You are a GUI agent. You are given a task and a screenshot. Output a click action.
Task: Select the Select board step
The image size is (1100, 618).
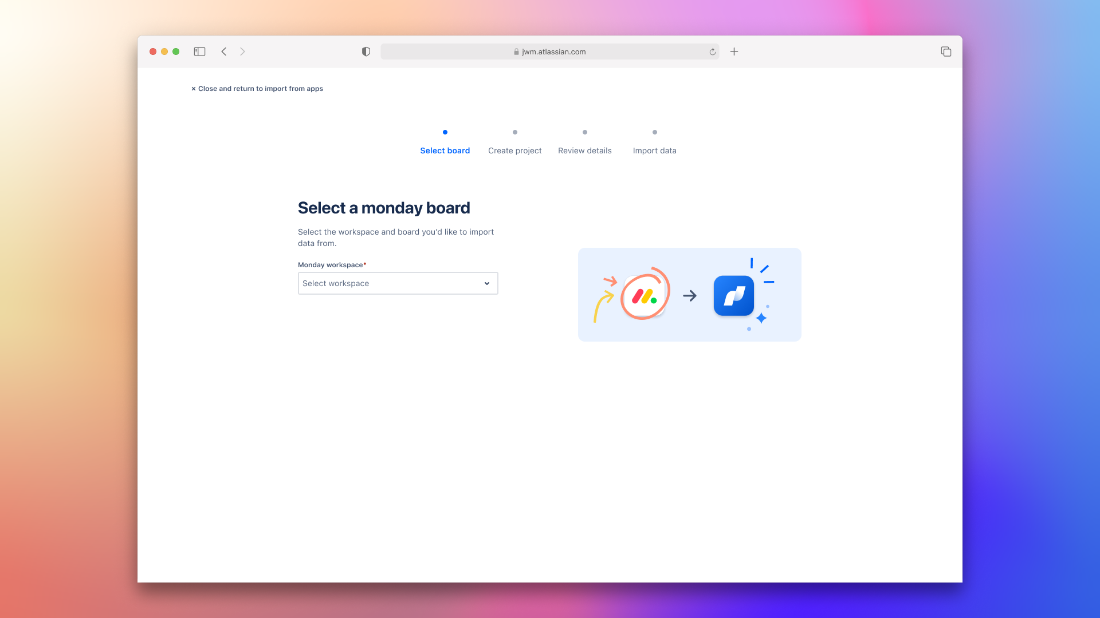(x=445, y=150)
